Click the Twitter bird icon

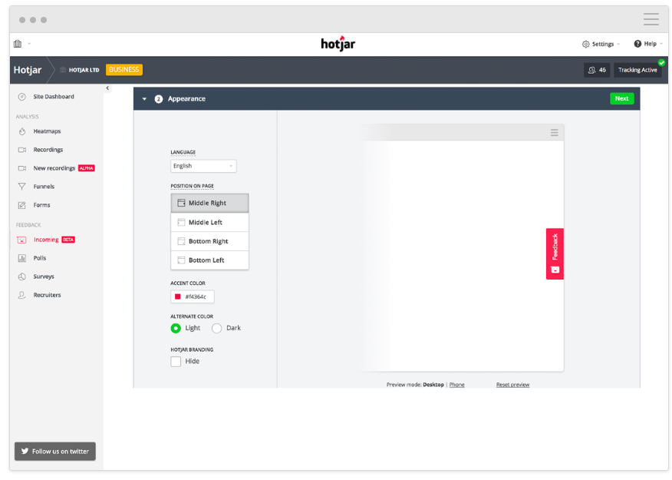pyautogui.click(x=25, y=451)
